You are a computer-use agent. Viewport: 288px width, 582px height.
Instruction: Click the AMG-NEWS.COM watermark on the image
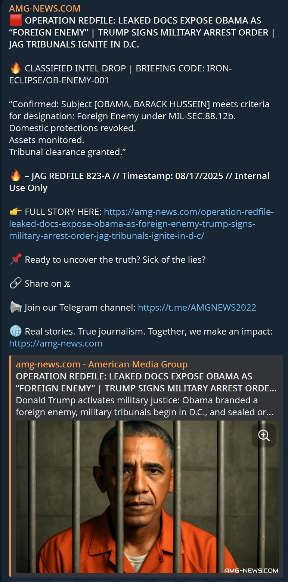pos(251,570)
